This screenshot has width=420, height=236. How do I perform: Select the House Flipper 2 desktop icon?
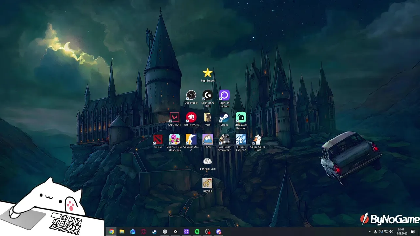[x=241, y=143]
